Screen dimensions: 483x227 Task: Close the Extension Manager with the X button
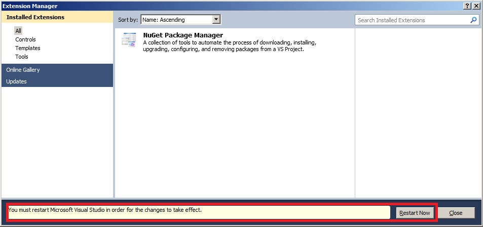click(x=476, y=6)
